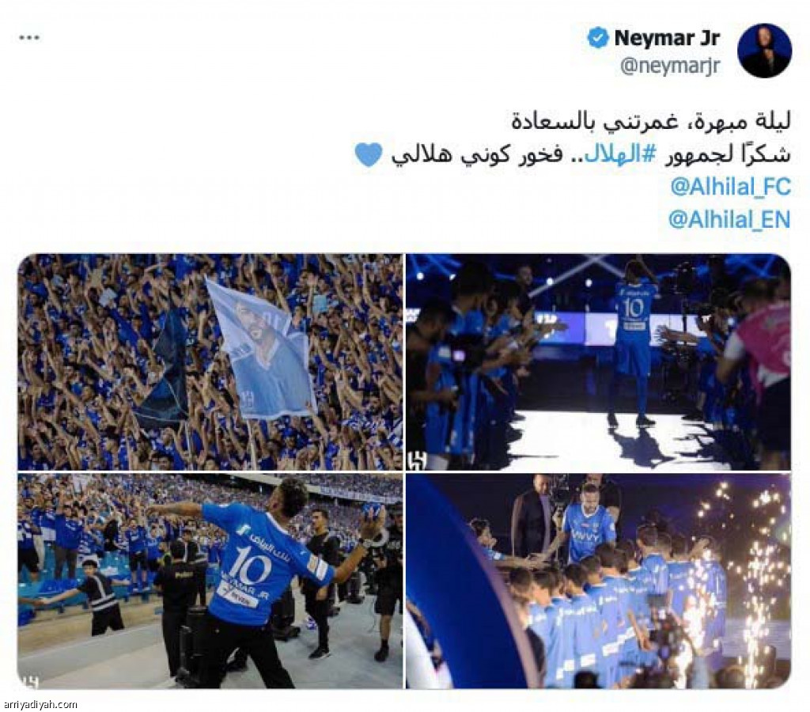Image resolution: width=810 pixels, height=712 pixels.
Task: Click the @Alhilal_FC mention
Action: pos(730,187)
